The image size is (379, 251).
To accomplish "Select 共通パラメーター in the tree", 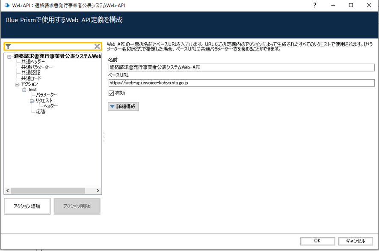I will pos(36,67).
